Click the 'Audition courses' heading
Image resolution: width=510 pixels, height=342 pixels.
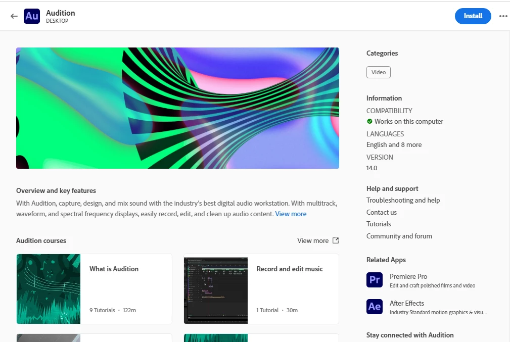41,240
